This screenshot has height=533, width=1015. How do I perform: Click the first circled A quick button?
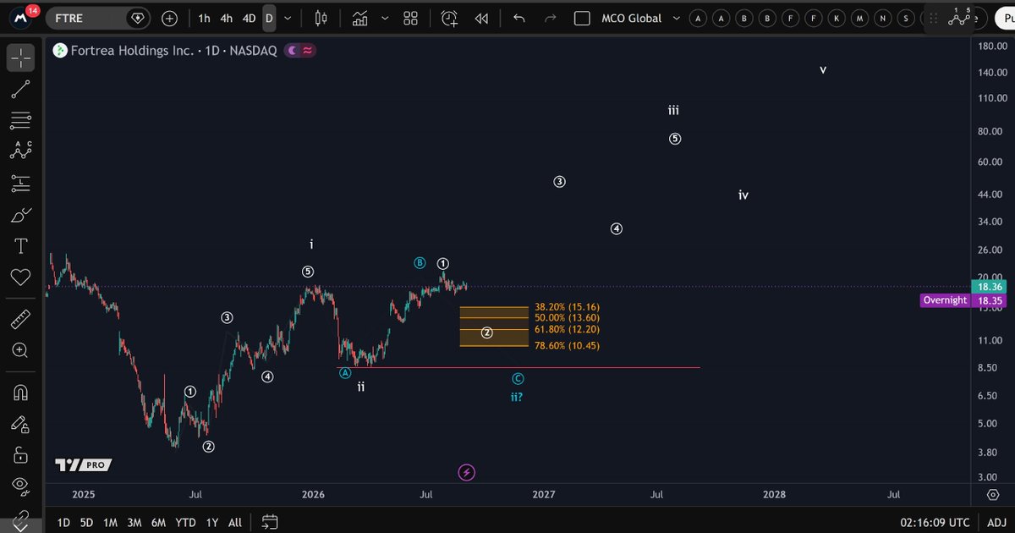click(x=698, y=18)
